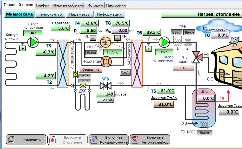This screenshot has width=242, height=149.
Task: Click the Отключить stop button
Action: [x=26, y=140]
